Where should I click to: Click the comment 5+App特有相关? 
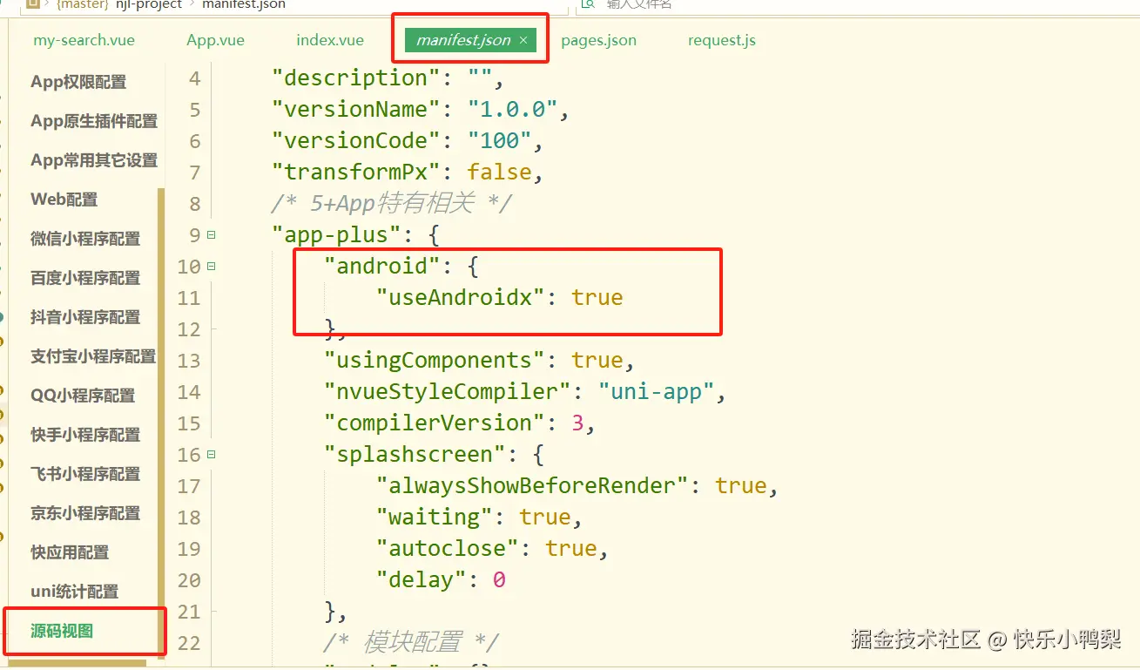[x=392, y=204]
